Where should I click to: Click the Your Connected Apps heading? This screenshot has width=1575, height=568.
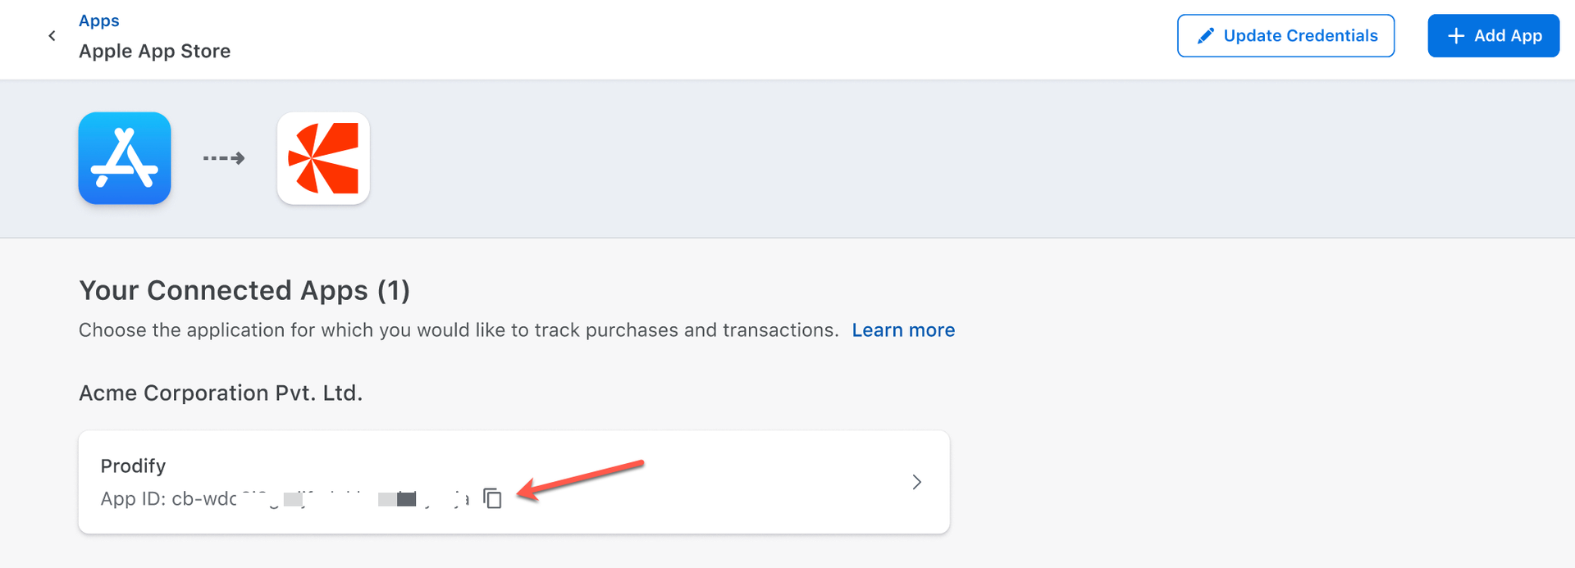click(244, 290)
